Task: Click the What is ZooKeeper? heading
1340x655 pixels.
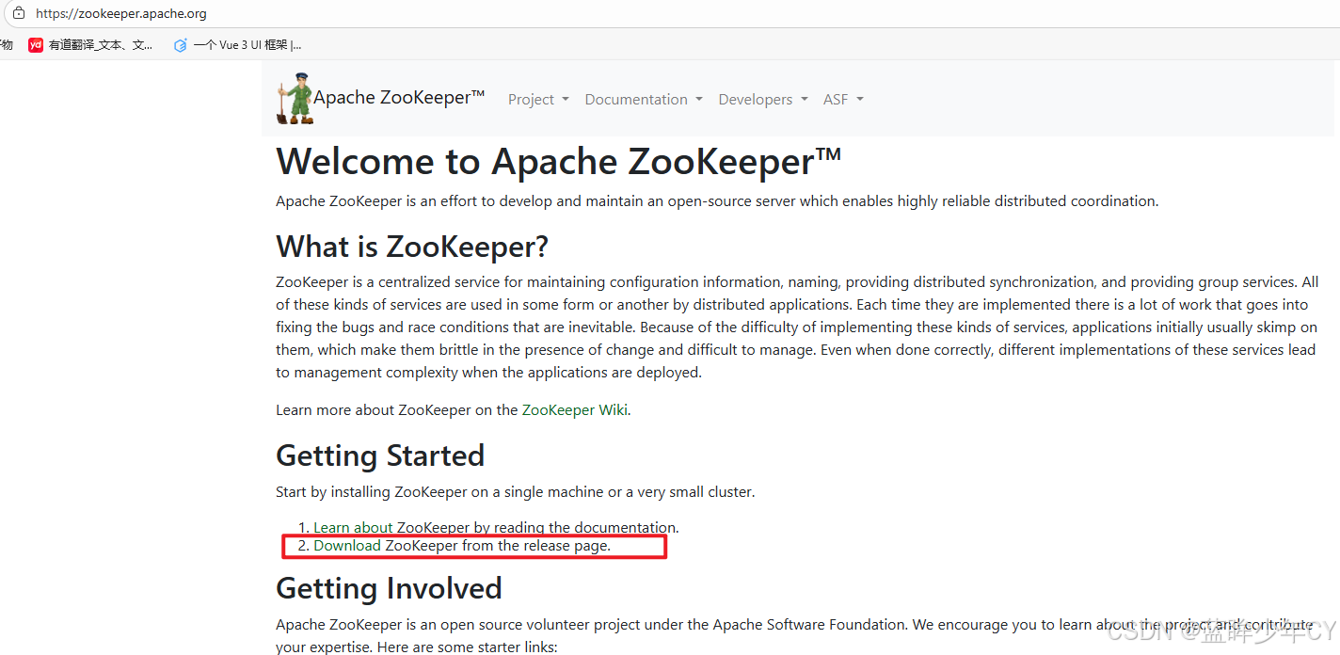Action: 412,247
